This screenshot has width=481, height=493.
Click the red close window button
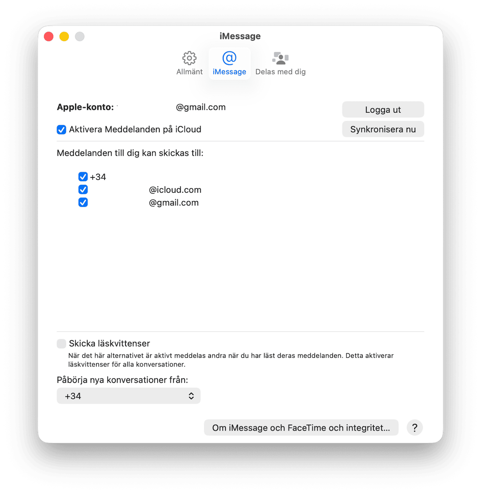pyautogui.click(x=49, y=36)
